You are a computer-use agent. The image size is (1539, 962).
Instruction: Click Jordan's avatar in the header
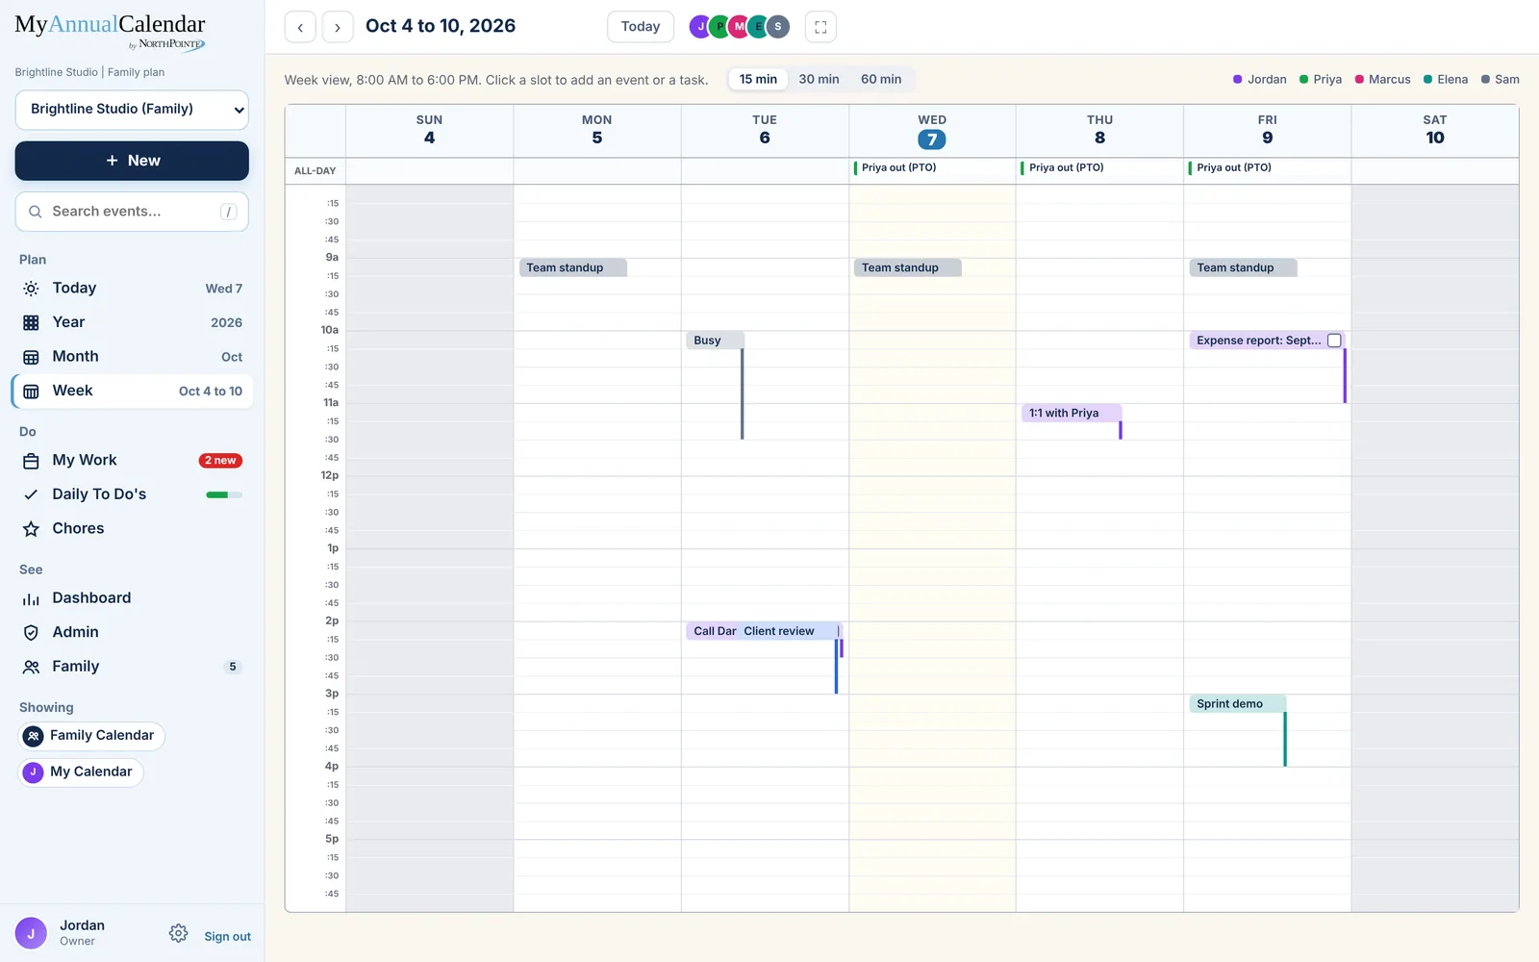coord(700,27)
